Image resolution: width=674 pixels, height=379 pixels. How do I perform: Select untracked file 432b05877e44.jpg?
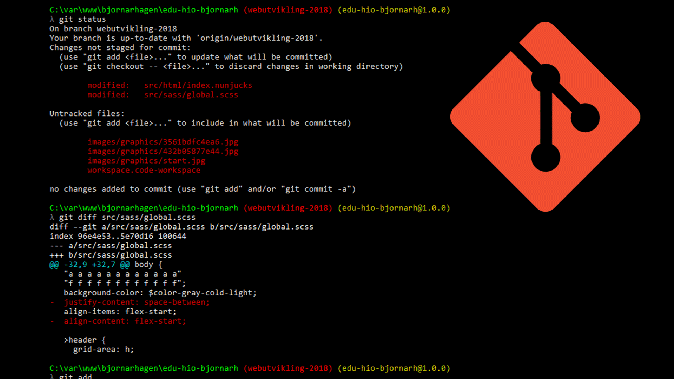click(163, 152)
